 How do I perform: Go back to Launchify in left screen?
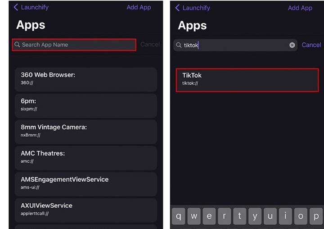point(31,7)
